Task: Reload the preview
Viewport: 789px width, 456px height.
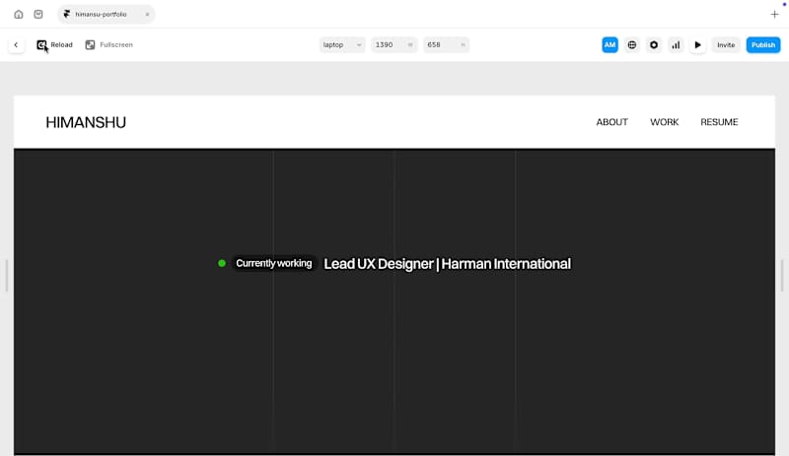Action: 54,44
